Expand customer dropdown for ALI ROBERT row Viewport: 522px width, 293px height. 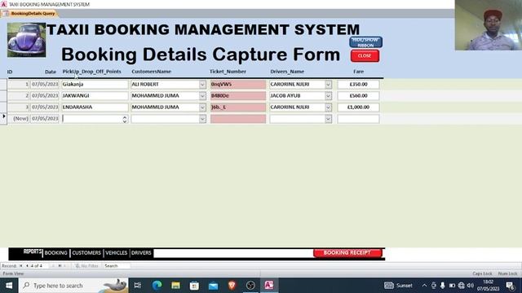pos(202,85)
